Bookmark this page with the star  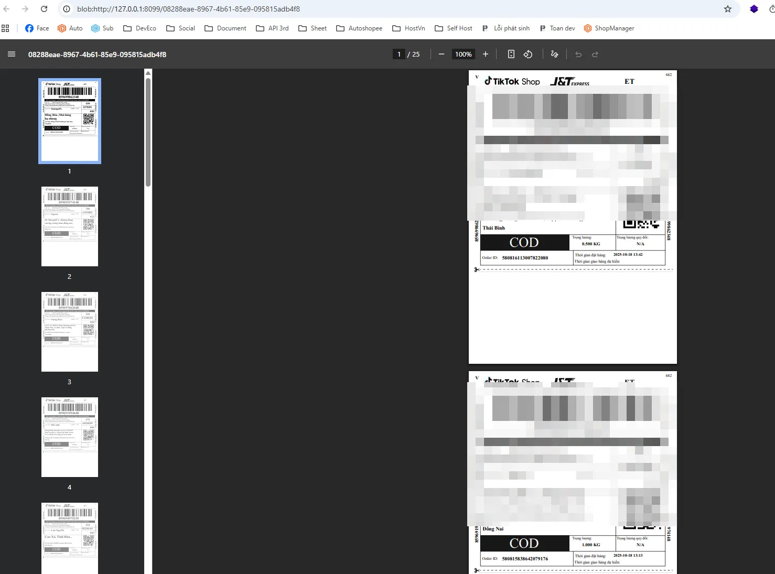click(x=728, y=9)
